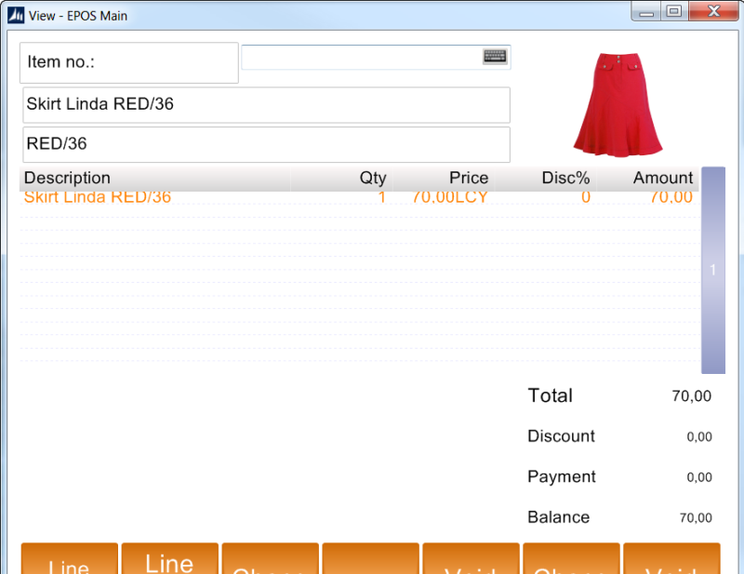Screen dimensions: 744x574
Task: Click the Payment value 0,00
Action: tap(699, 477)
